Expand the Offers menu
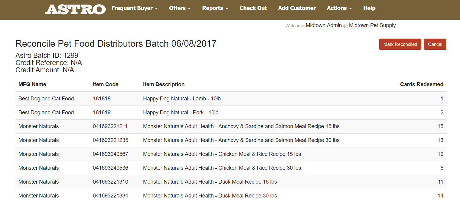Screen dimensions: 460x202 [180, 8]
